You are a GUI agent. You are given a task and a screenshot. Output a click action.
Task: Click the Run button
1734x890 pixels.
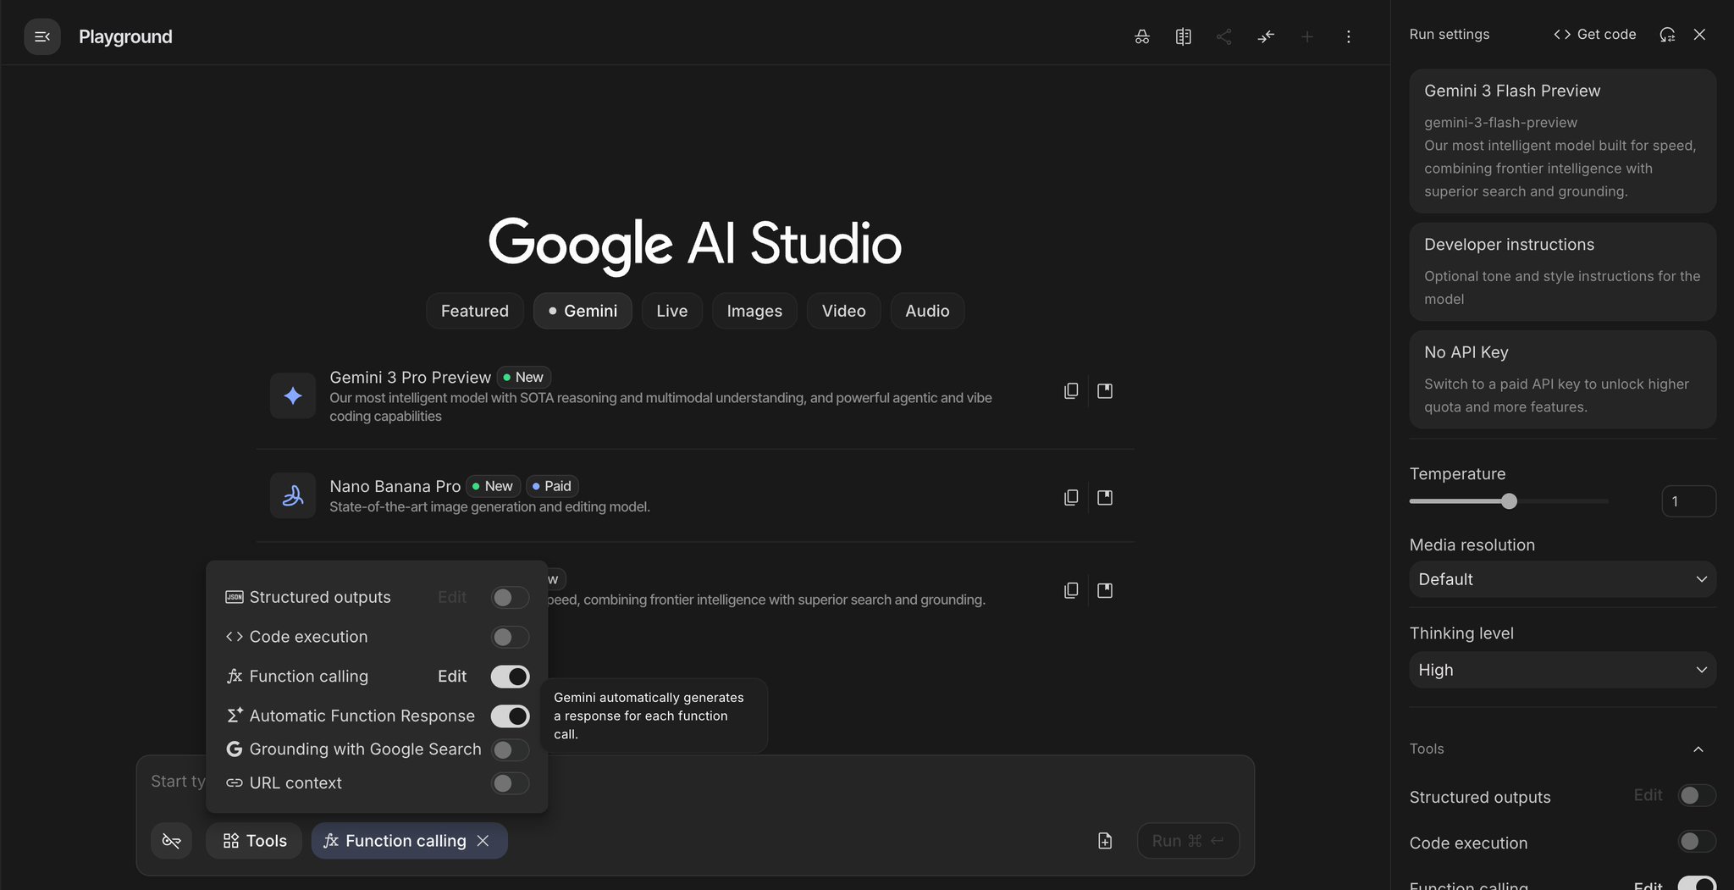pos(1188,841)
